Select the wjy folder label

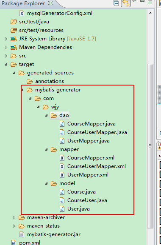click(55, 107)
